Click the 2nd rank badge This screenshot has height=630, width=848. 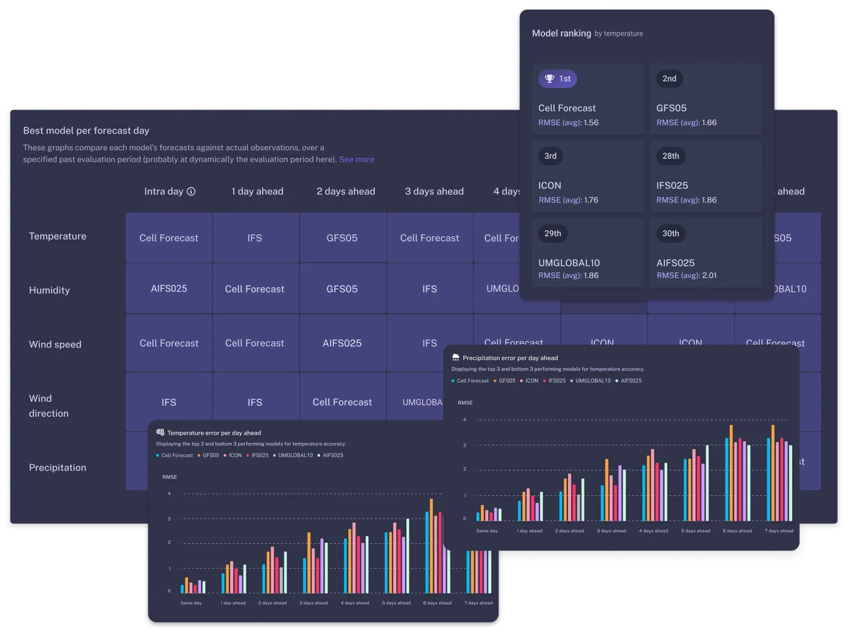pos(669,79)
